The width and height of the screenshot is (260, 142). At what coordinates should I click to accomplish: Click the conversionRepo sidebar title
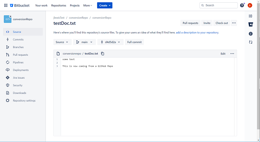(23, 19)
